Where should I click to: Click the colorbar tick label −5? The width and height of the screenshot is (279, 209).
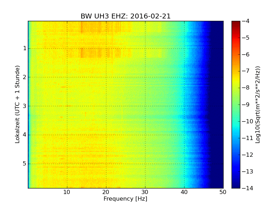pos(246,38)
